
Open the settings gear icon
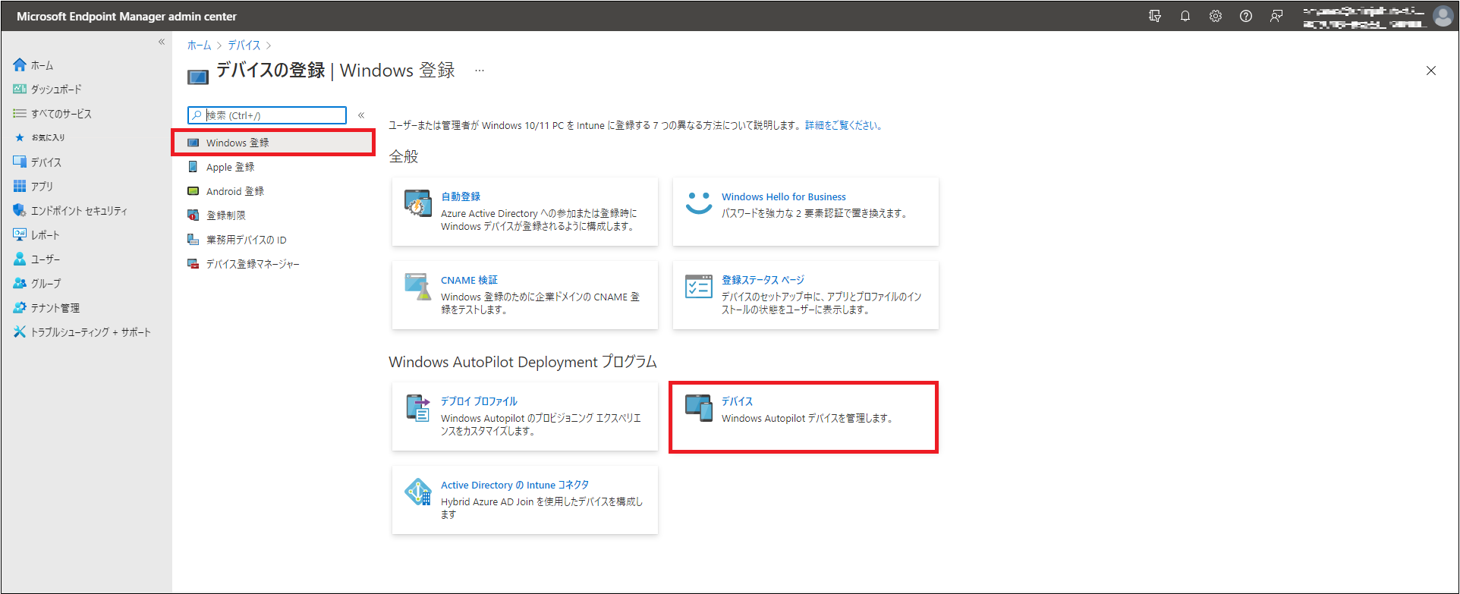click(1216, 16)
